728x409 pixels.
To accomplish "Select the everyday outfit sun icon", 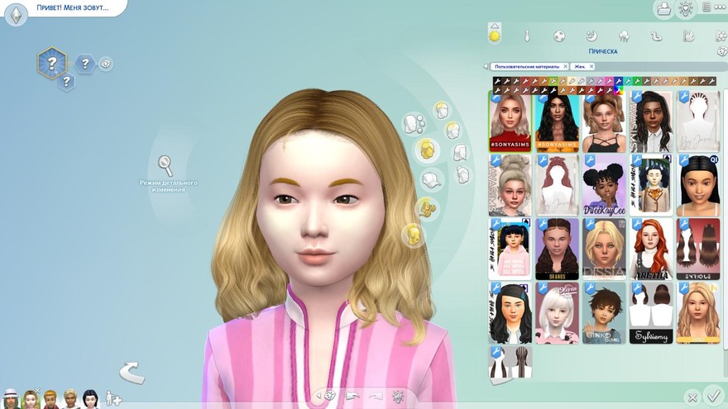I will click(x=495, y=36).
